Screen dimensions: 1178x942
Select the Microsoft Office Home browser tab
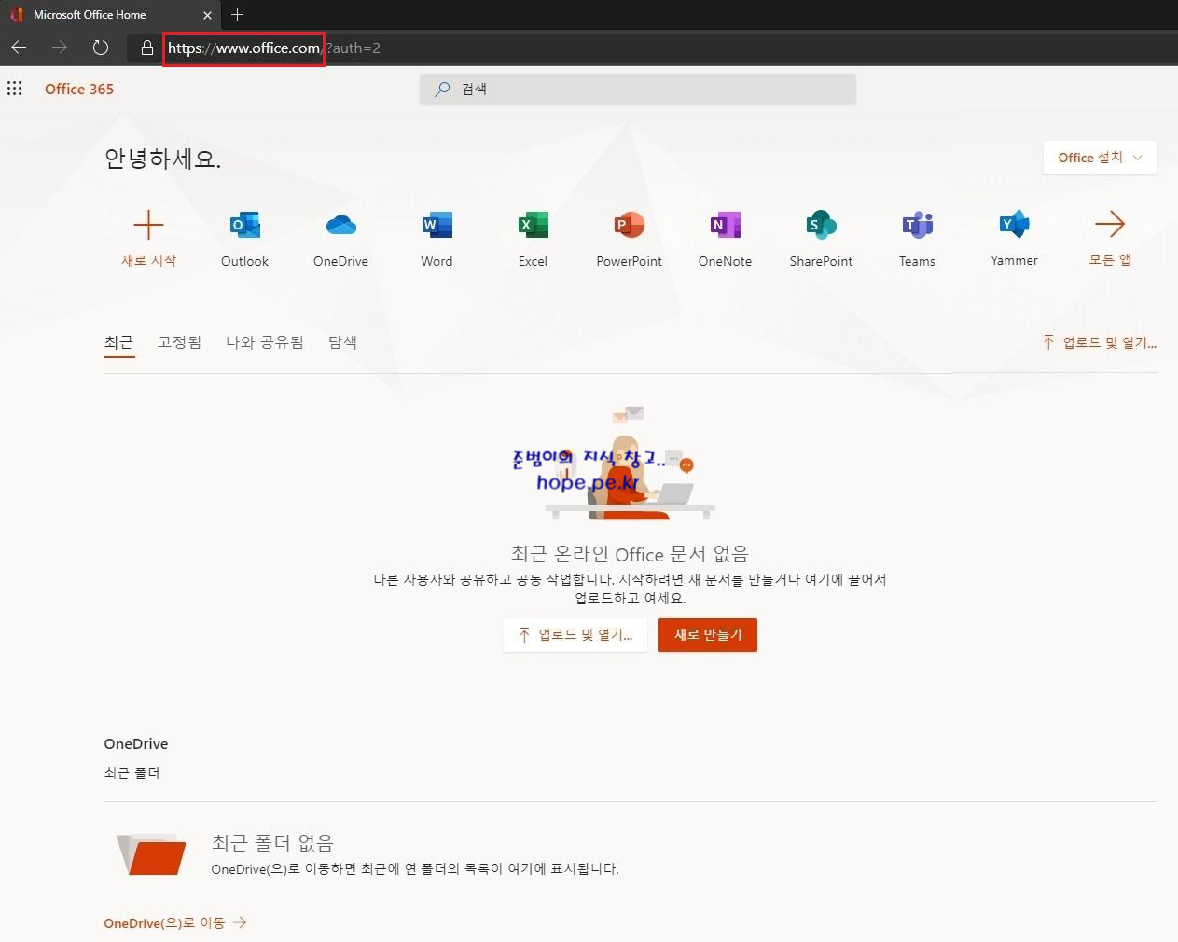(x=109, y=15)
